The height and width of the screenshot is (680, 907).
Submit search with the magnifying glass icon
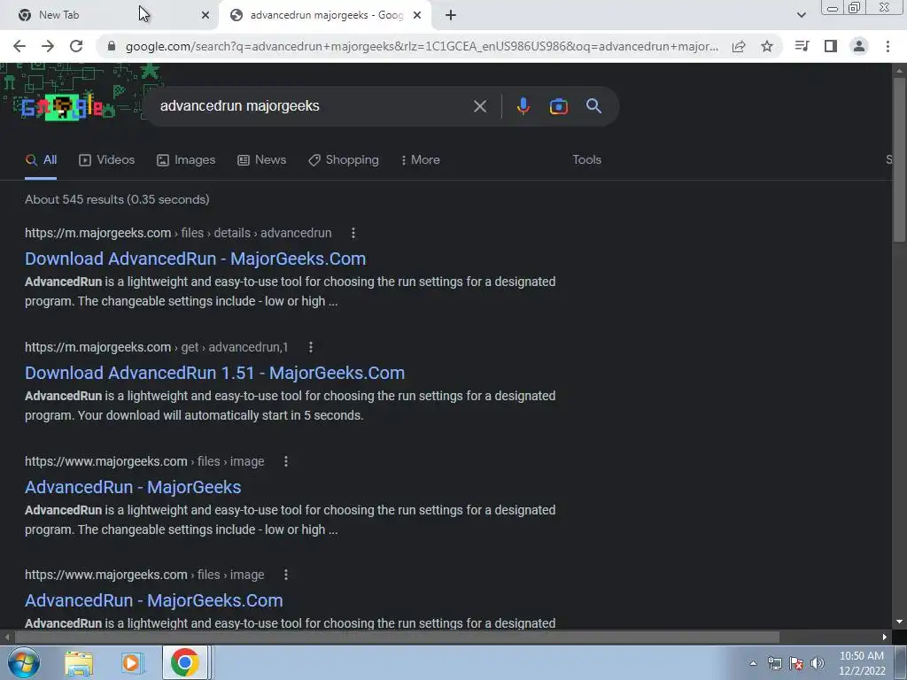594,106
